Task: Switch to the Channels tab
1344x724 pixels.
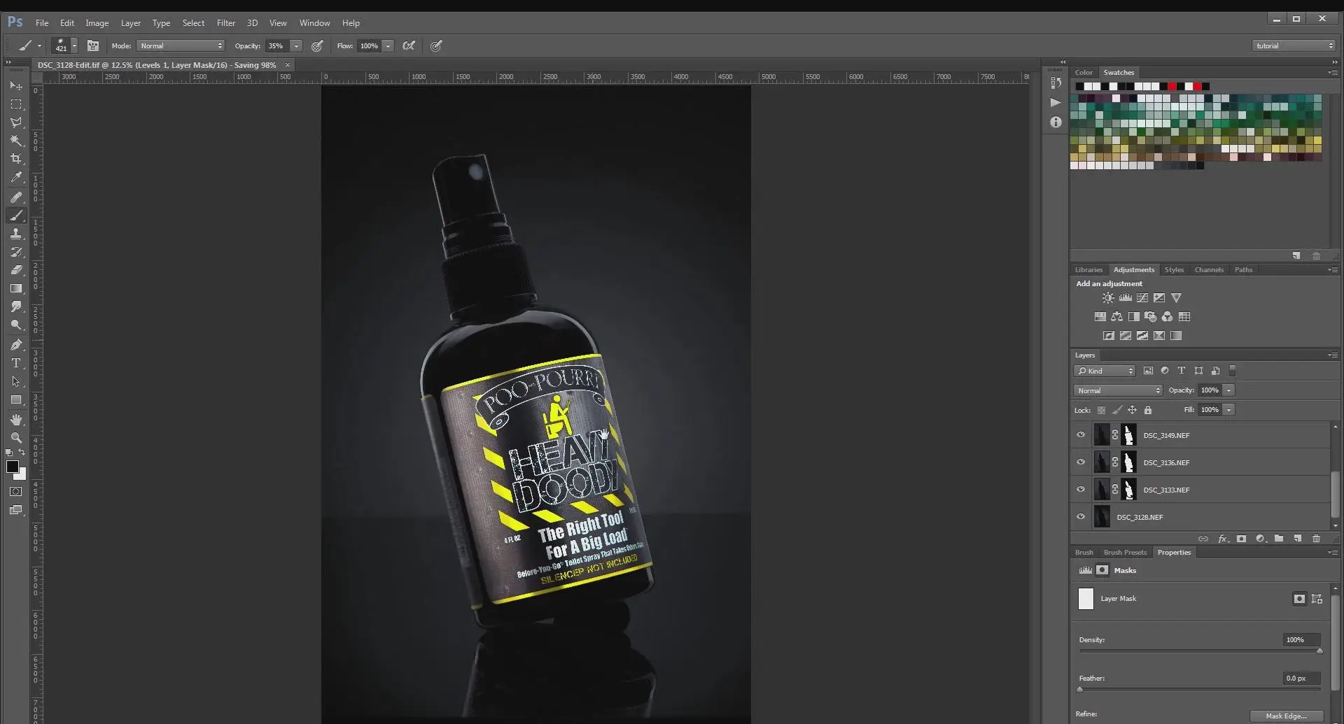Action: [x=1209, y=270]
